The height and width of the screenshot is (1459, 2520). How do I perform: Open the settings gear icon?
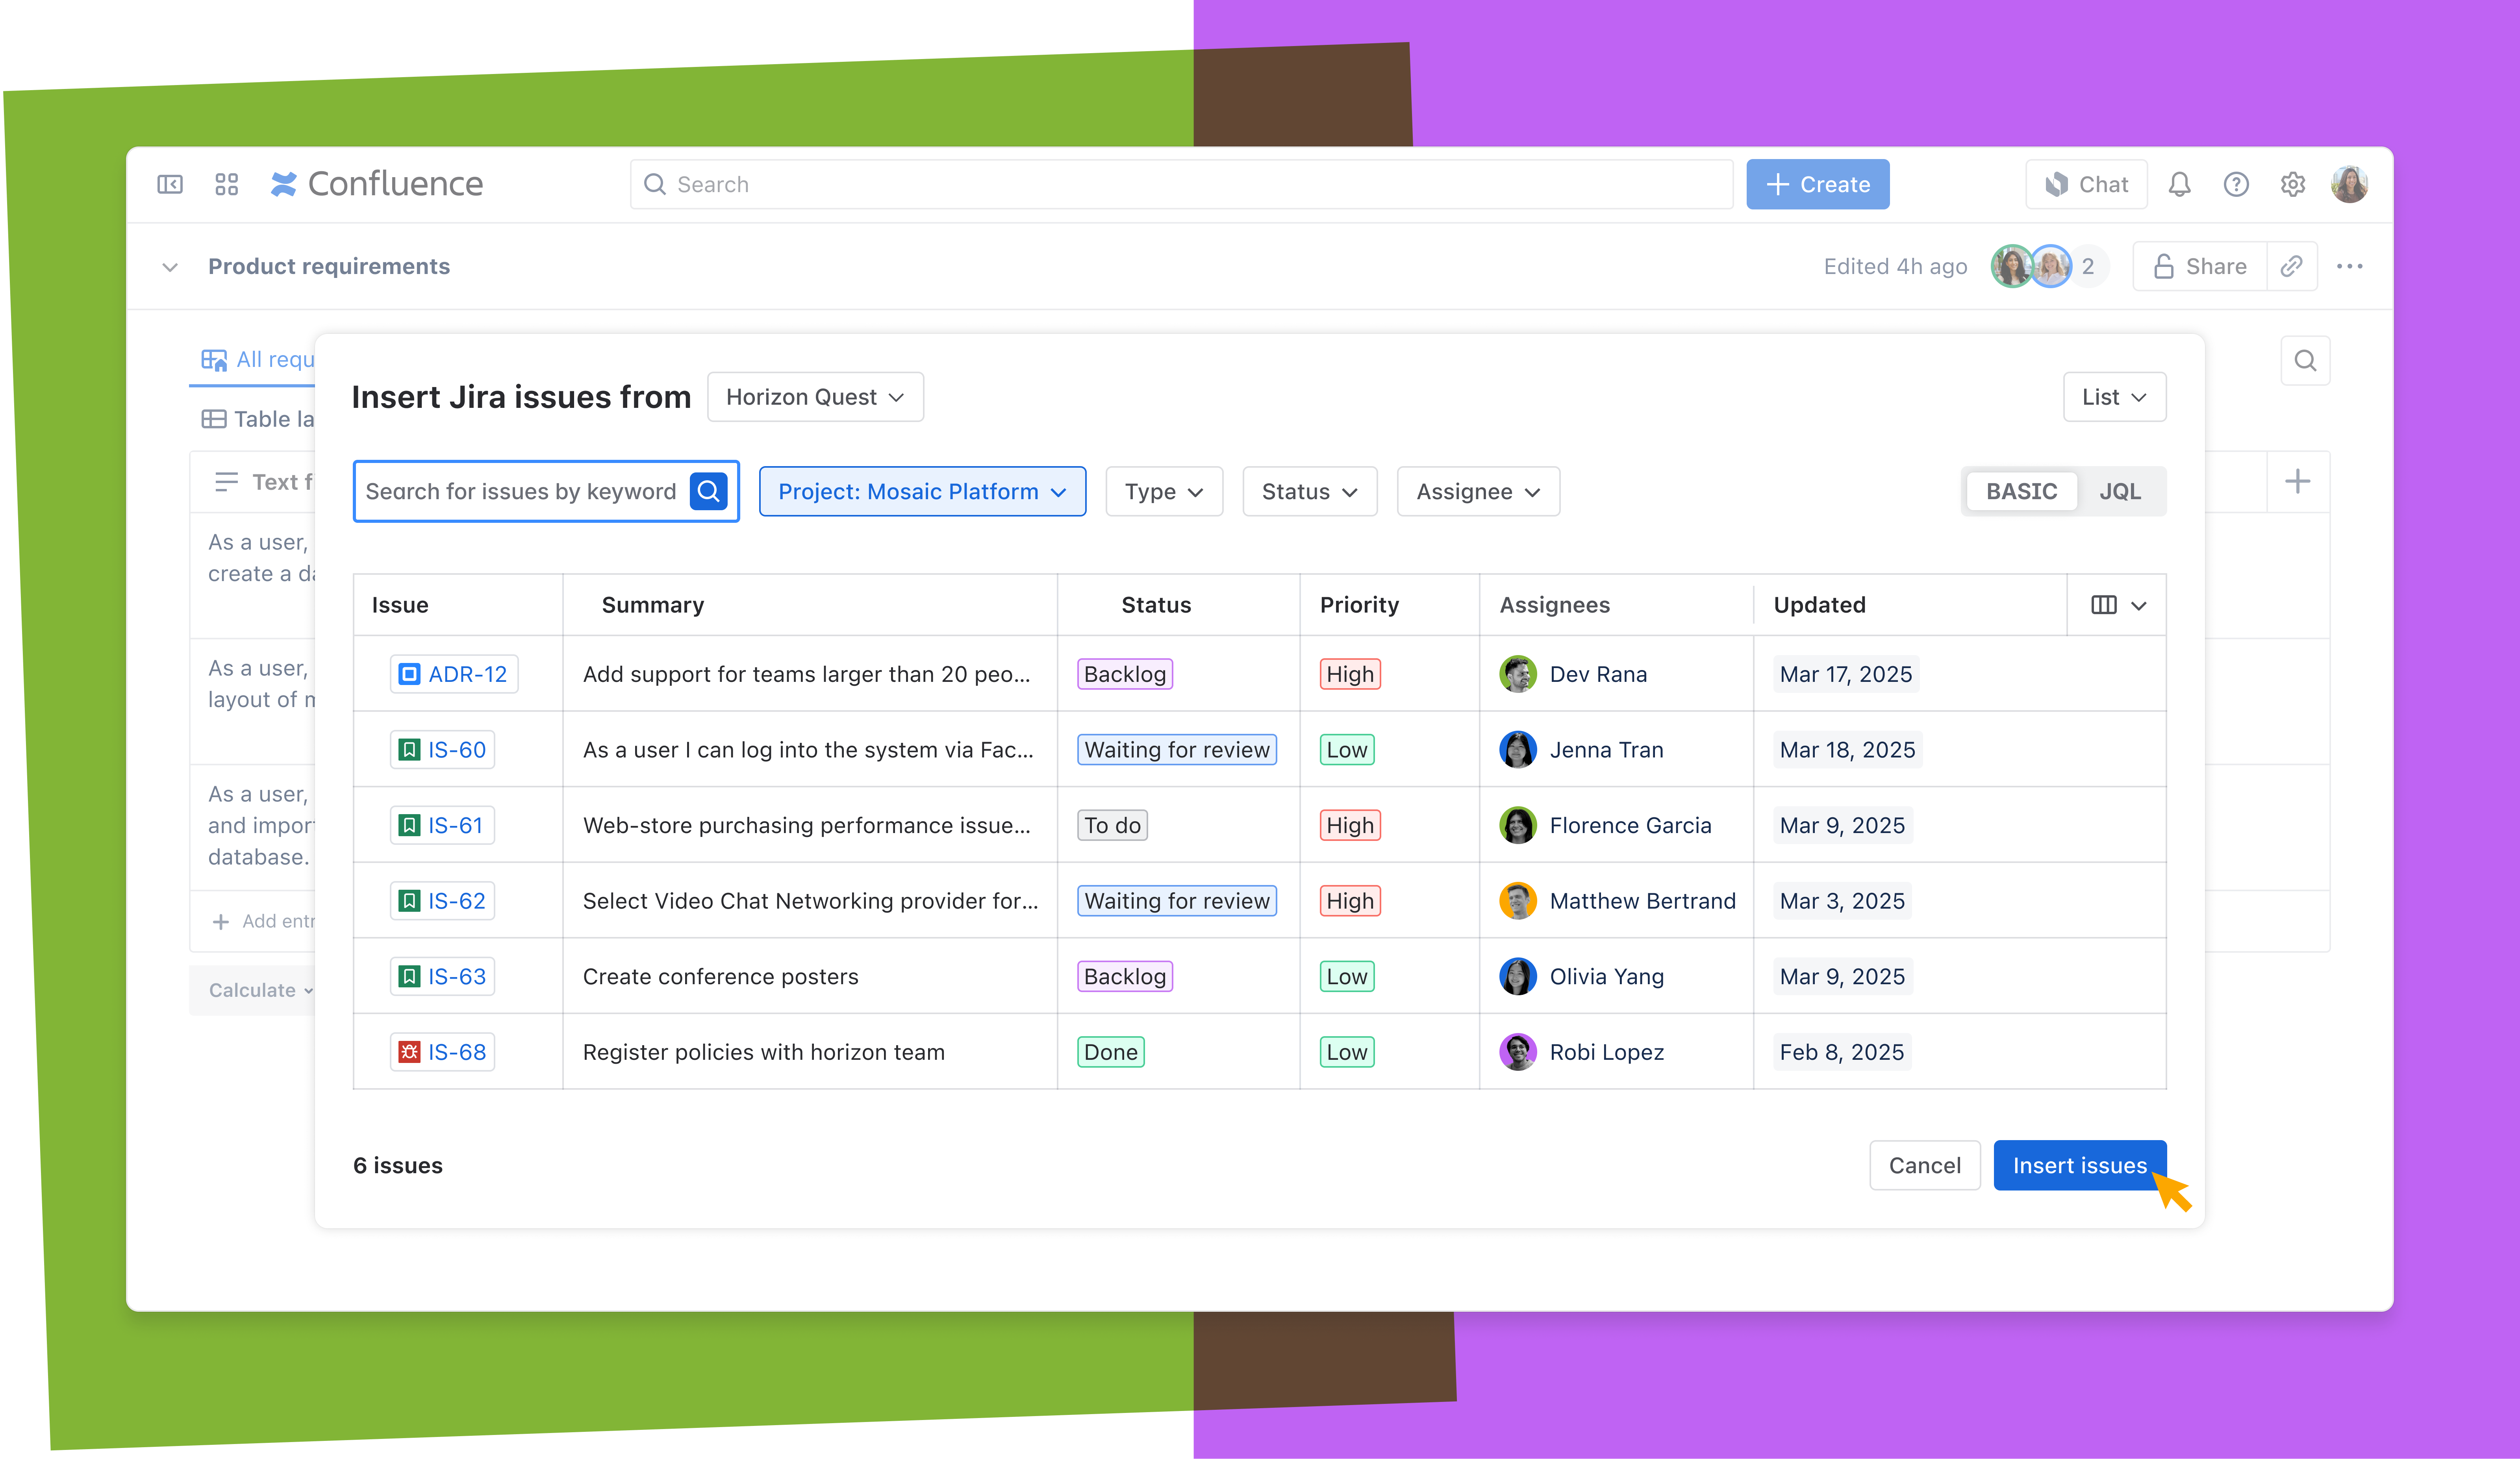pyautogui.click(x=2293, y=184)
